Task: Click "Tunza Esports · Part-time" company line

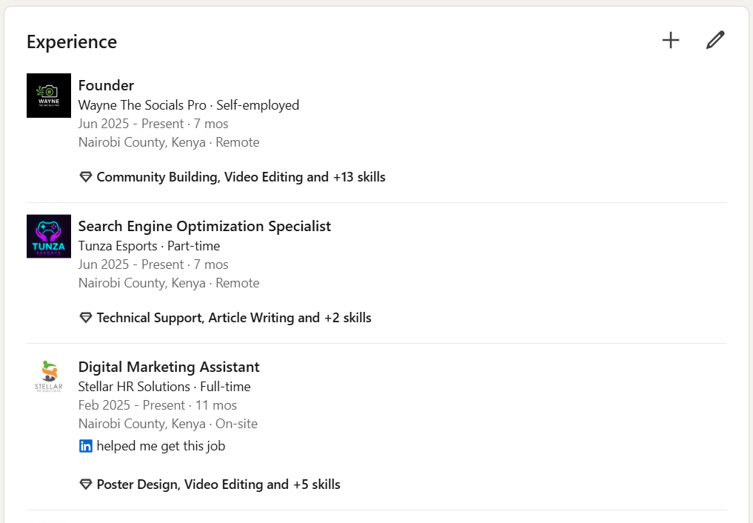Action: [x=149, y=246]
